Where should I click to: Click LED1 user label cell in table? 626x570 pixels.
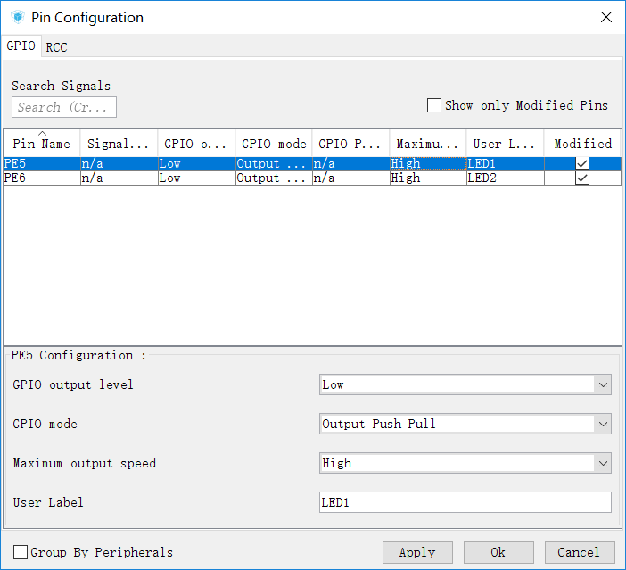[x=505, y=164]
